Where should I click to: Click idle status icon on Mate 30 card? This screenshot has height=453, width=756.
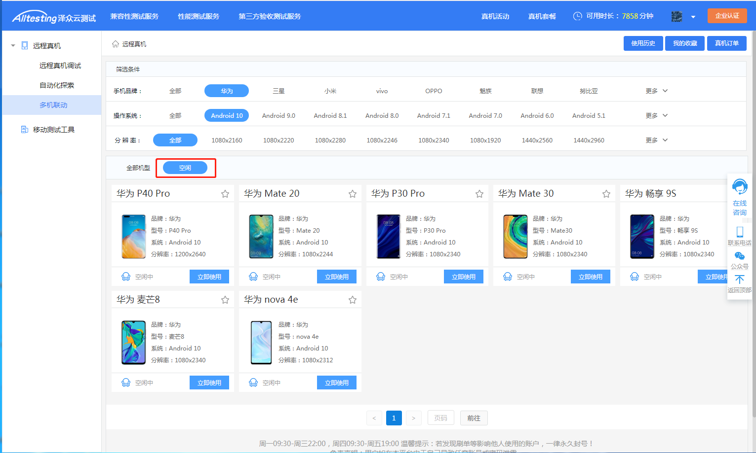[x=508, y=277]
